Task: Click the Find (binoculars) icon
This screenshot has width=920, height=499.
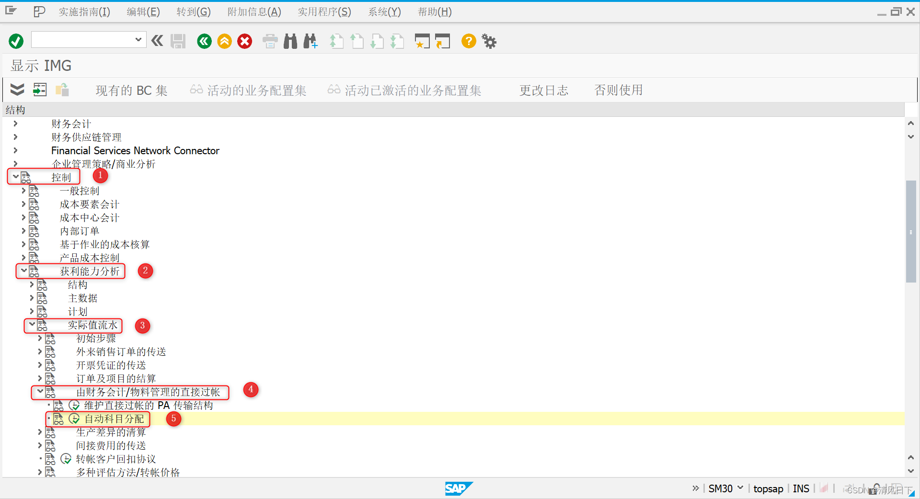Action: (290, 41)
